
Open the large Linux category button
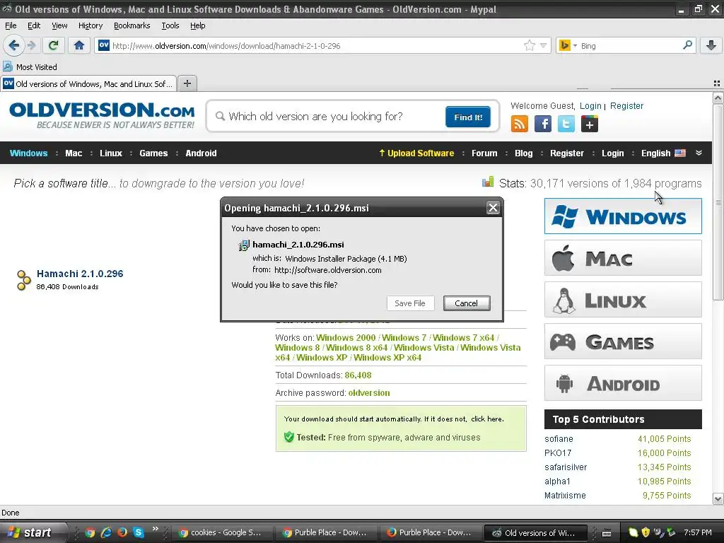pyautogui.click(x=623, y=300)
